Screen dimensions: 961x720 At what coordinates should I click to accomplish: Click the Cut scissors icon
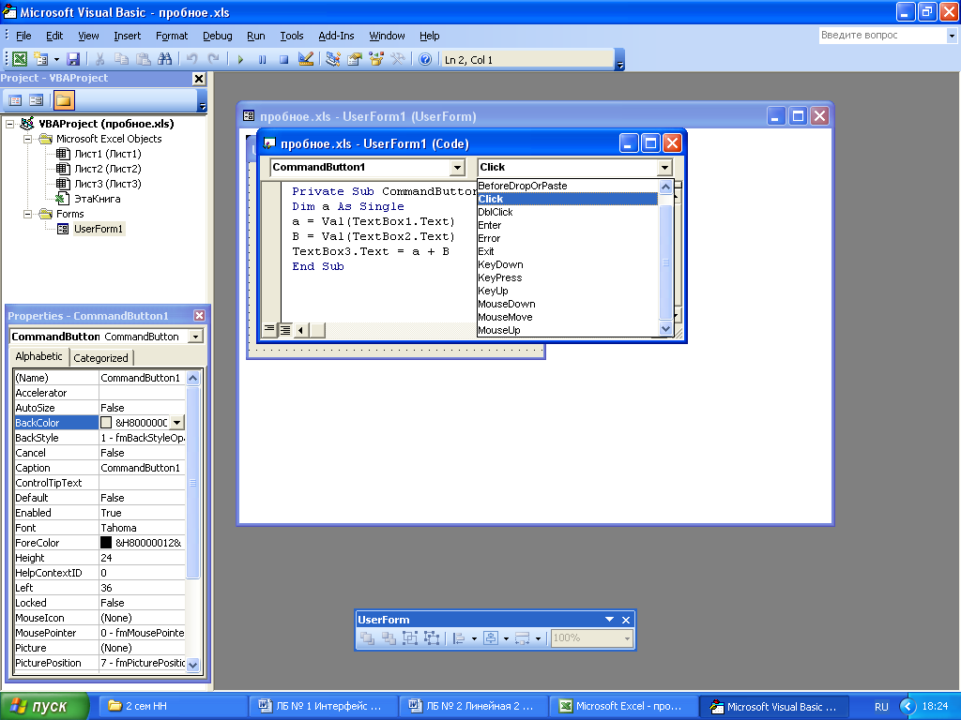[x=99, y=59]
